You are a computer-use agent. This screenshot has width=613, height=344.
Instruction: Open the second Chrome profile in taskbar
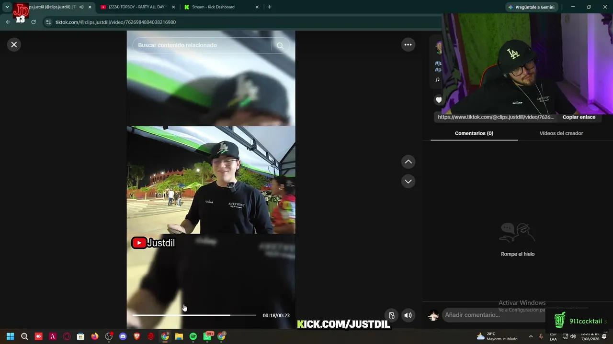point(221,336)
